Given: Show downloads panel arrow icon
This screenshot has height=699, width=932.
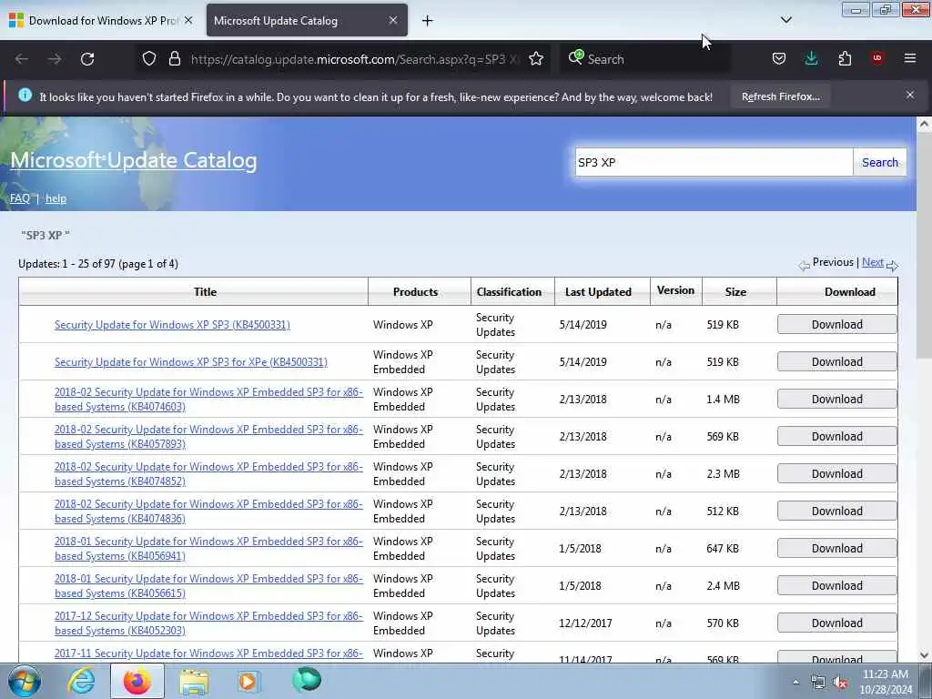Looking at the screenshot, I should pos(811,58).
